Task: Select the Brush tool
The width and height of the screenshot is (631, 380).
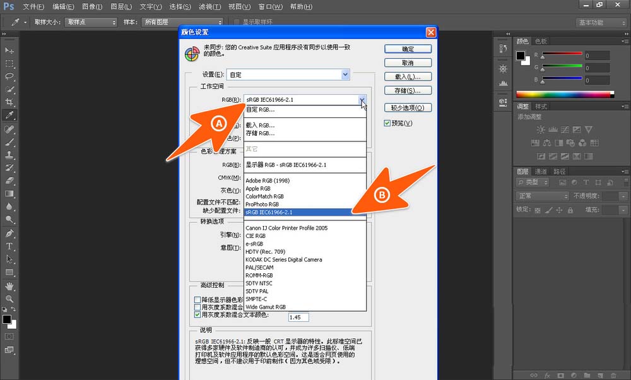Action: pos(9,144)
